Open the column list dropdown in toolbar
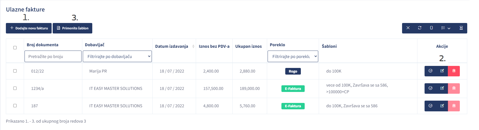This screenshot has height=130, width=479. tap(446, 28)
